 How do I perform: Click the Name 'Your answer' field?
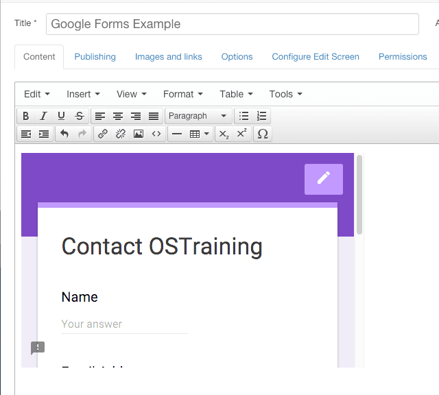point(124,324)
